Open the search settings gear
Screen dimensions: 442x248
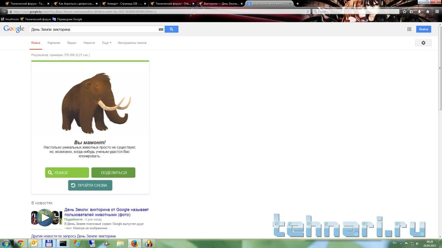coord(423,43)
